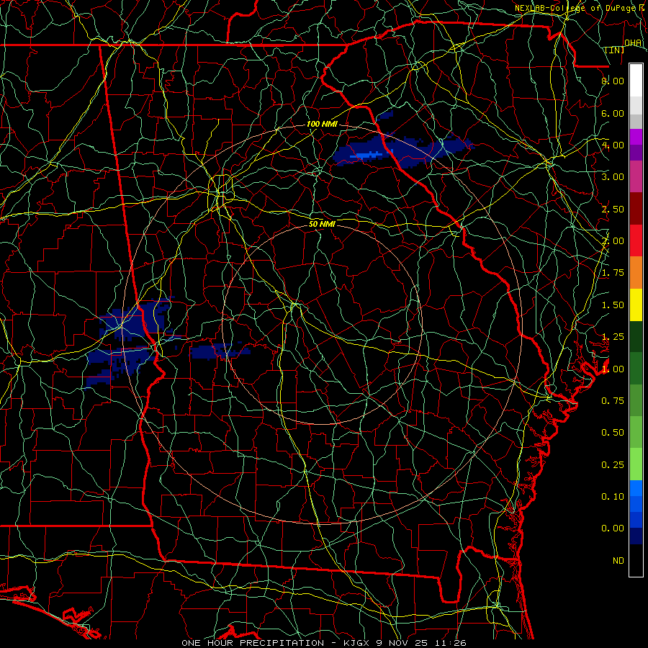
Task: Click the "50 NMI" range ring label
Action: pos(322,224)
